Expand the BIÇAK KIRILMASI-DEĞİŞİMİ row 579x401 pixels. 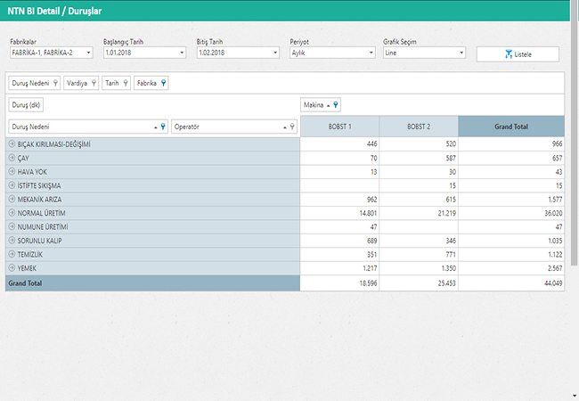coord(12,144)
